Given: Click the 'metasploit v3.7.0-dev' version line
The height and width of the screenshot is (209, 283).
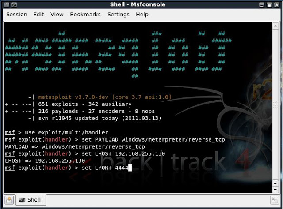Looking at the screenshot, I should (x=100, y=97).
